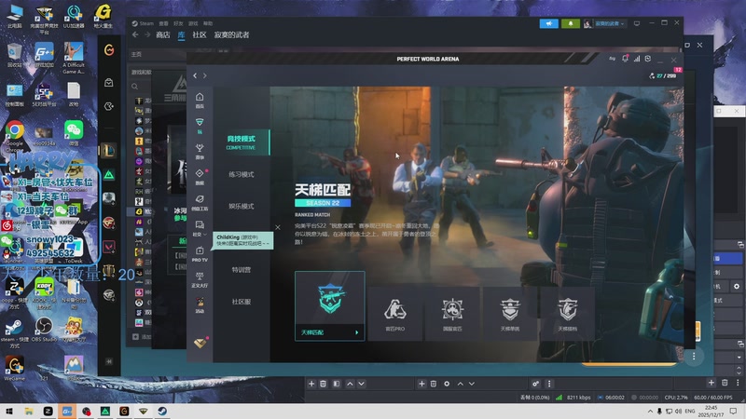Open the 正义大厅 scales icon in Arena sidebar
Viewport: 746px width, 419px height.
[x=200, y=280]
